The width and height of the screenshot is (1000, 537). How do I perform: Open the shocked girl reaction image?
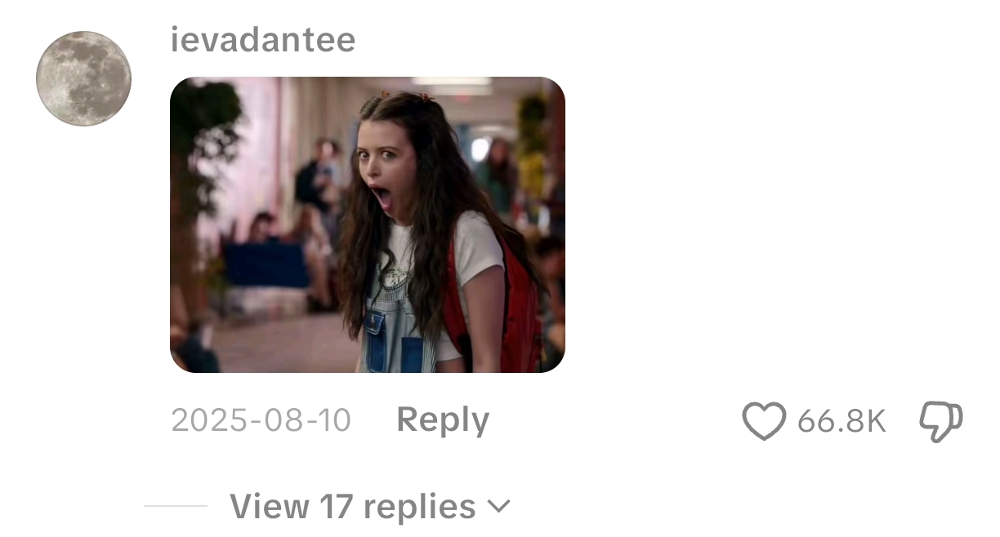(368, 224)
